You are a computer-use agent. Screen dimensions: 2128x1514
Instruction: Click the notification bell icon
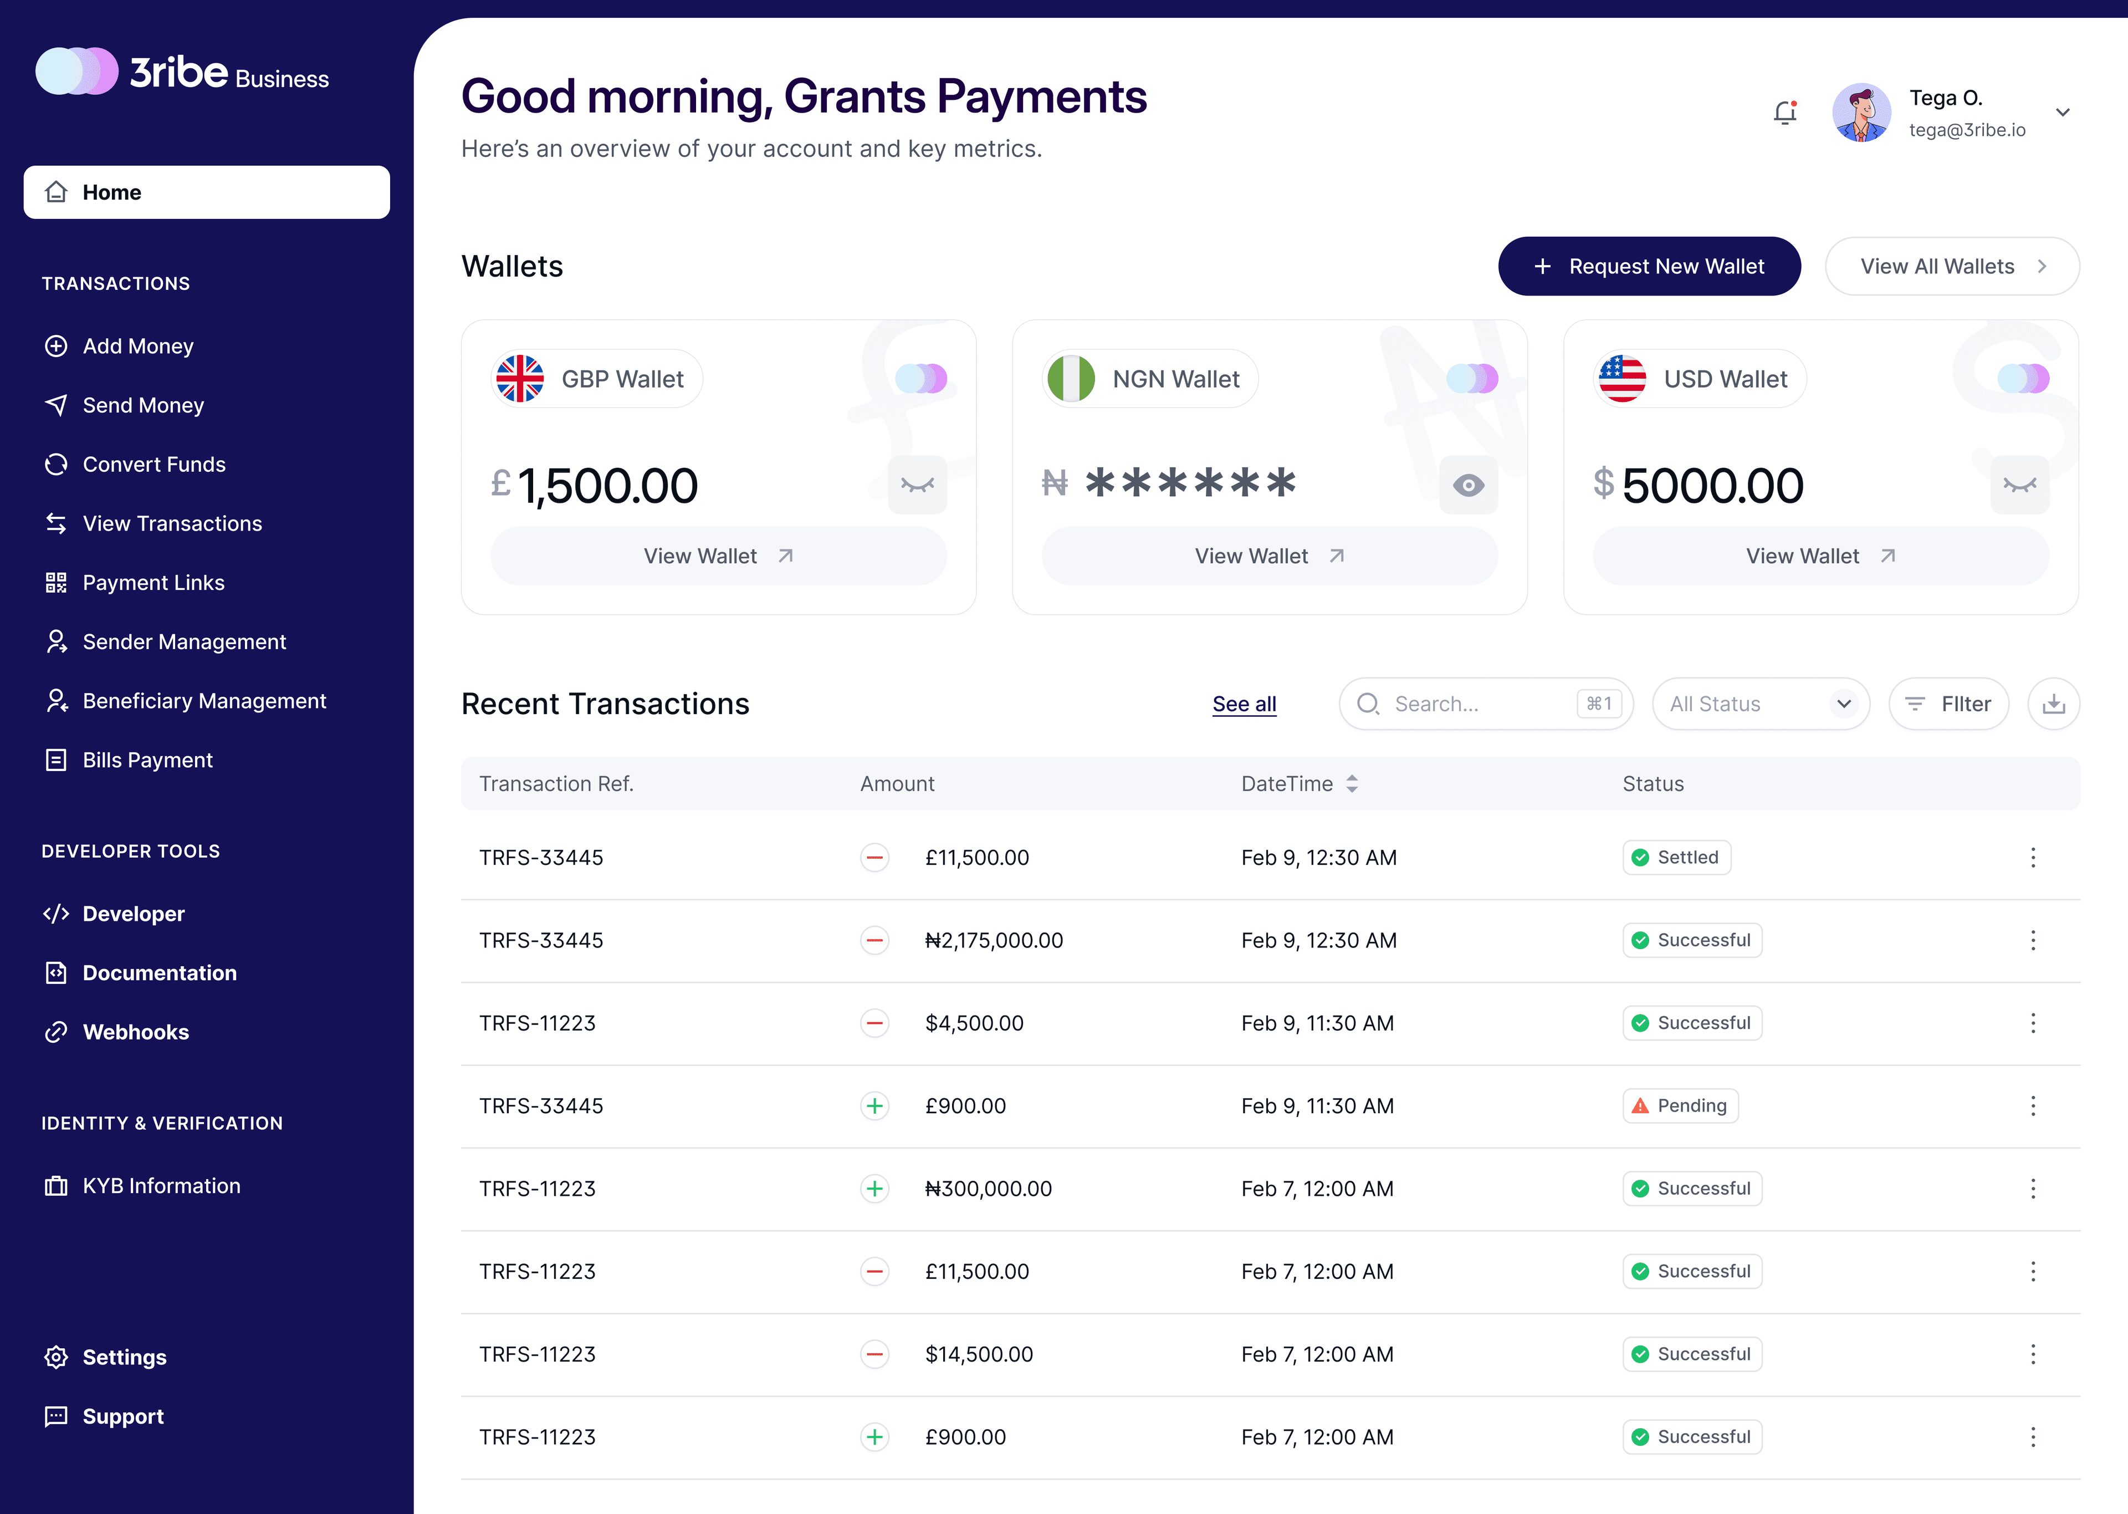[1784, 113]
